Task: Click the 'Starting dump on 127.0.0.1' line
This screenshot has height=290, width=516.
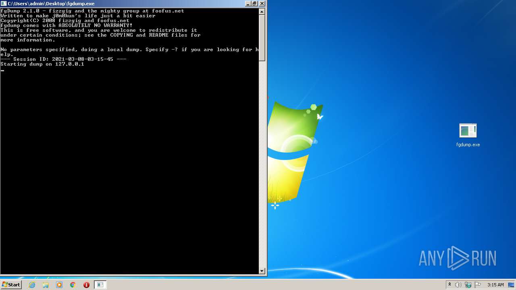Action: coord(42,64)
